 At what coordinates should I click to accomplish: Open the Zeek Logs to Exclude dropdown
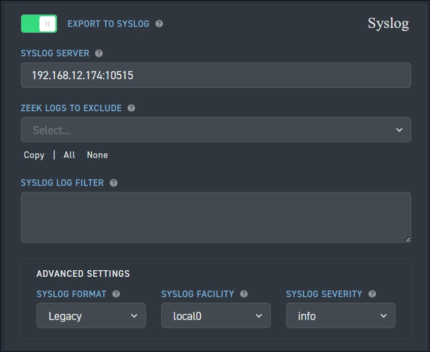(216, 130)
